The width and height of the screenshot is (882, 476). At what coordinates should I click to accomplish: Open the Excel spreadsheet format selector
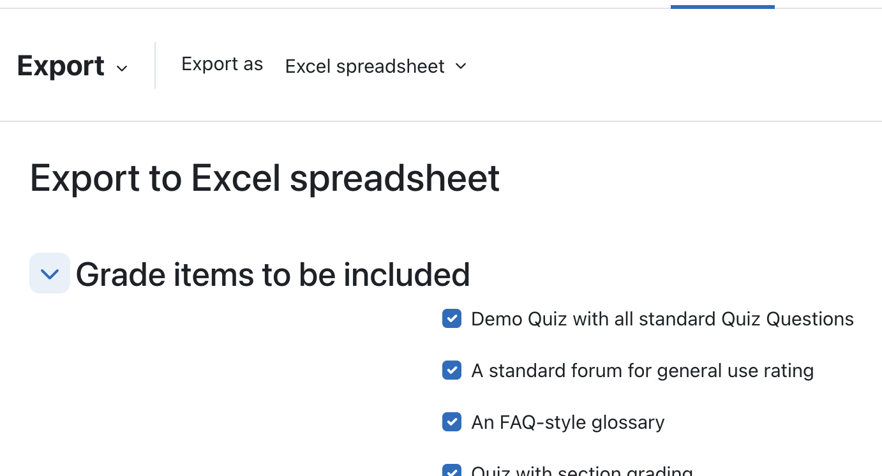tap(376, 66)
